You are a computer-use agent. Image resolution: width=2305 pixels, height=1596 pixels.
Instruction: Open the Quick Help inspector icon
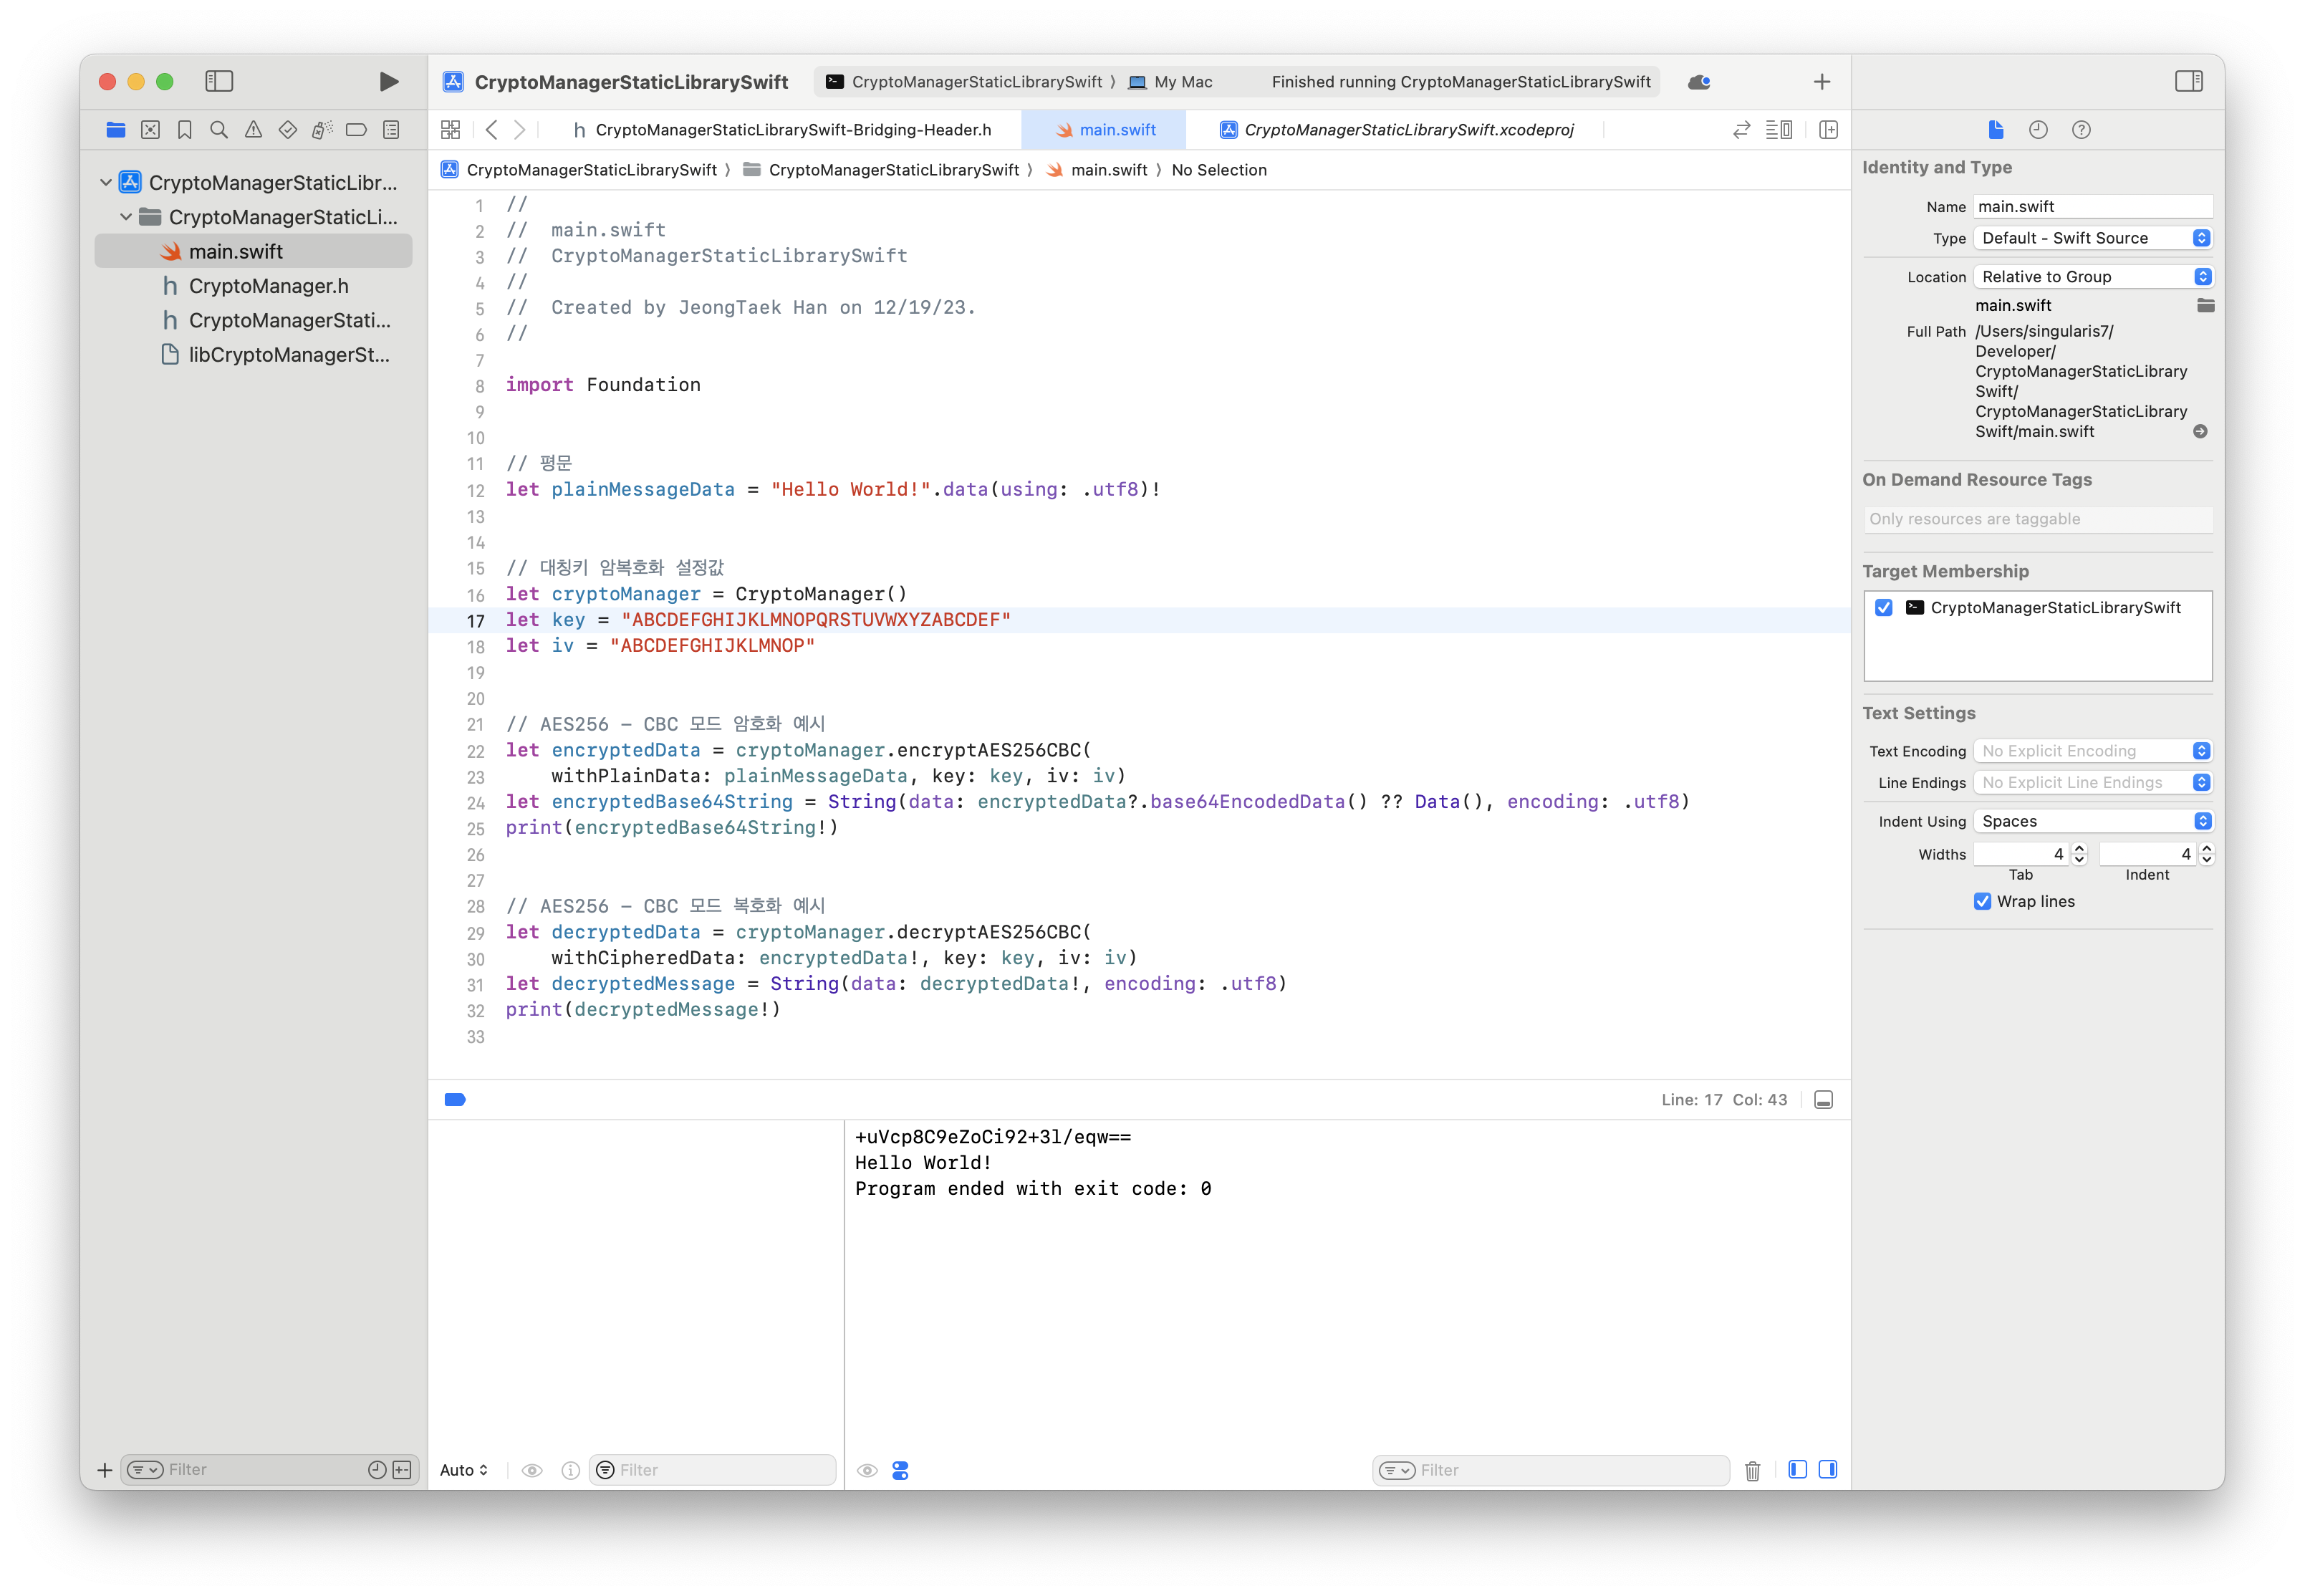point(2081,130)
